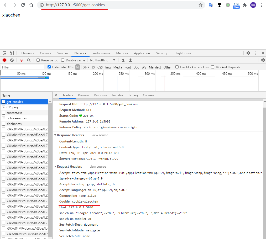Open DevTools customize three-dot menu
Image resolution: width=266 pixels, height=239 pixels.
tap(256, 53)
